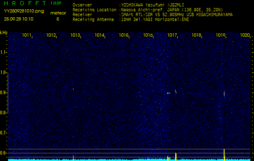This screenshot has width=254, height=161.
Task: Click the 1019 time marker
Action: point(221,35)
